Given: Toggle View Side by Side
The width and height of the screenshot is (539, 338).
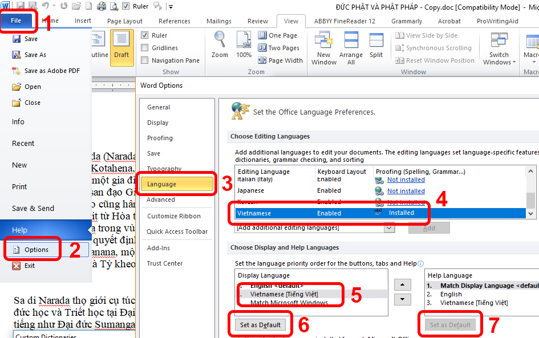Looking at the screenshot, I should pos(426,35).
